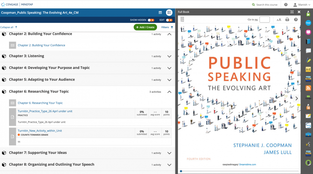Screen dimensions: 313x174
Task: Click the COUNTS TOWARDS GRADE label
Action: click(34, 135)
